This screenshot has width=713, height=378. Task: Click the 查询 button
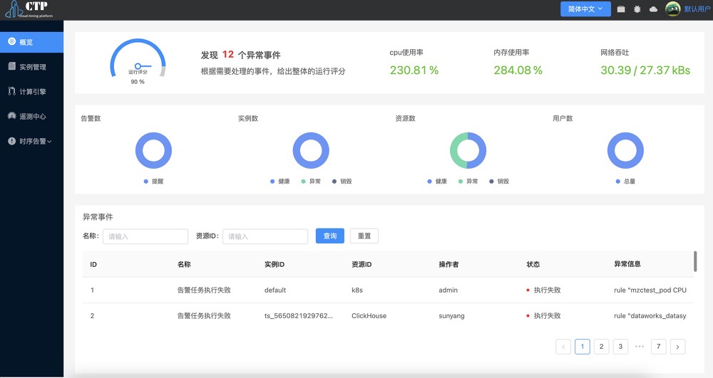(329, 236)
